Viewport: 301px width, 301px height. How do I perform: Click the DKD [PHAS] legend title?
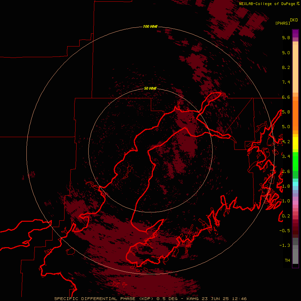[286, 21]
